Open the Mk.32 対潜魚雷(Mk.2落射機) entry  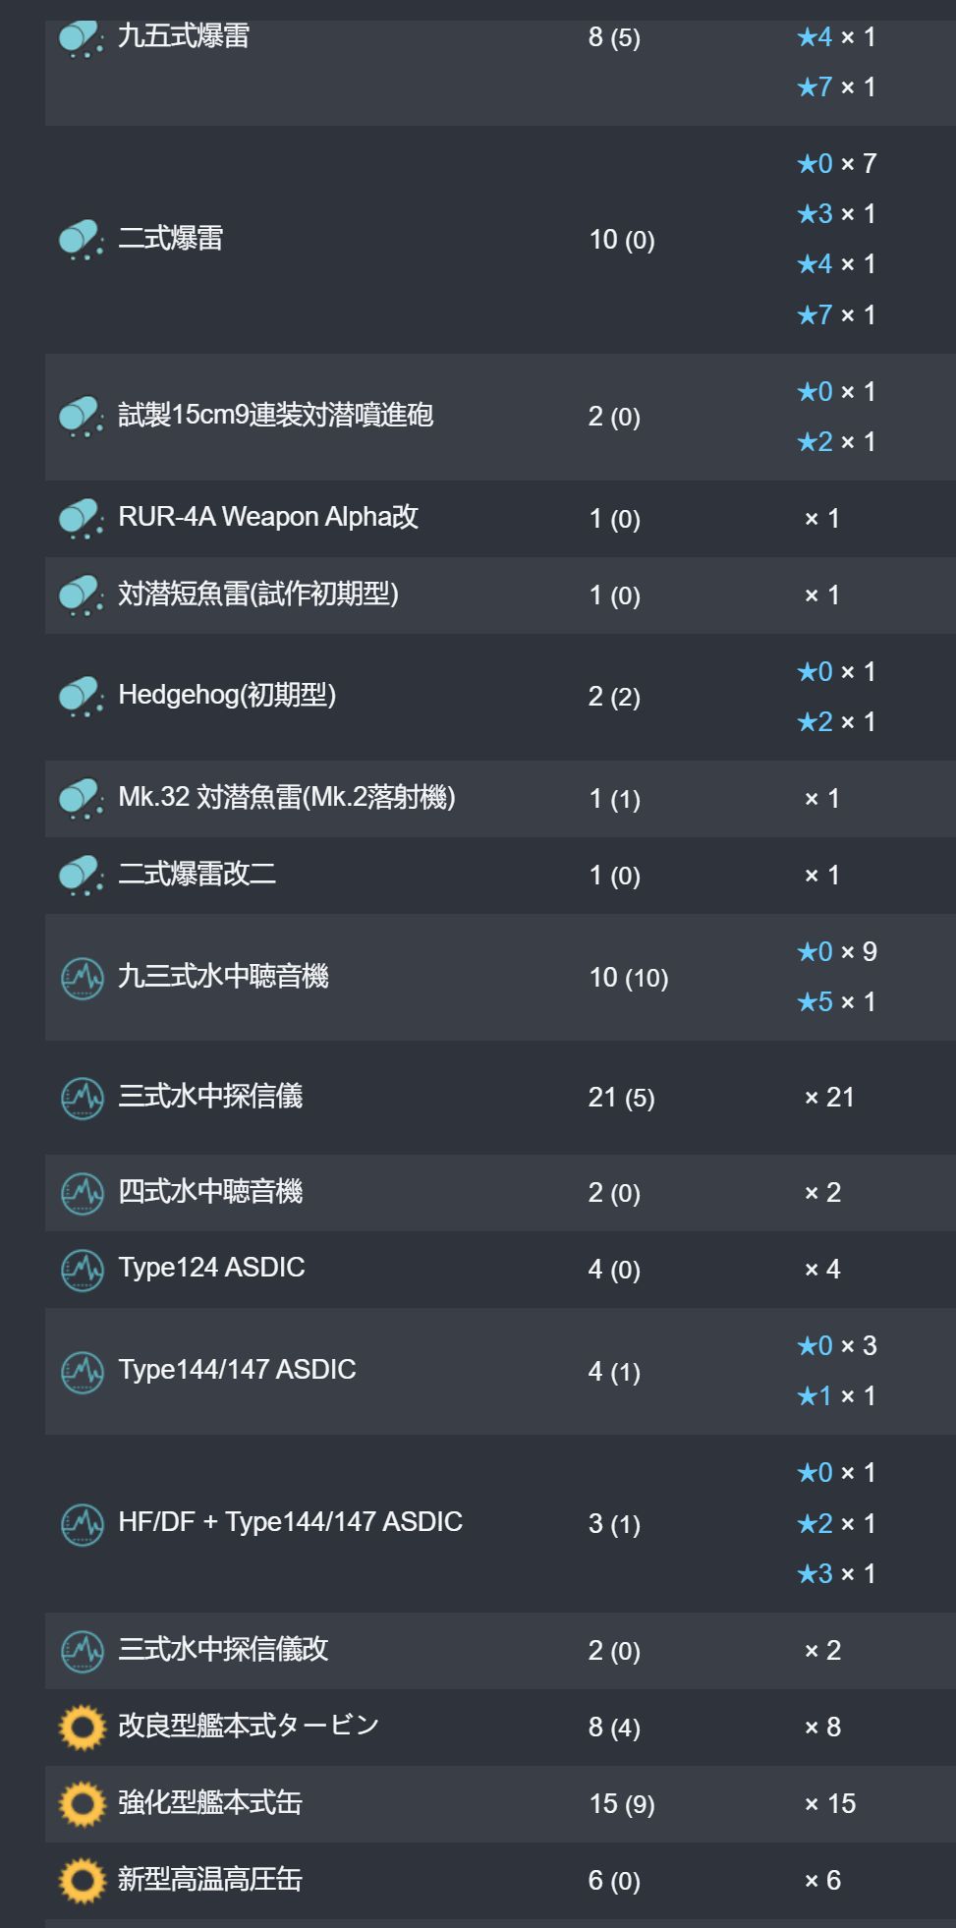coord(287,797)
